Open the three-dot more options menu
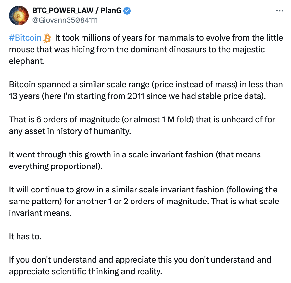 click(x=280, y=11)
